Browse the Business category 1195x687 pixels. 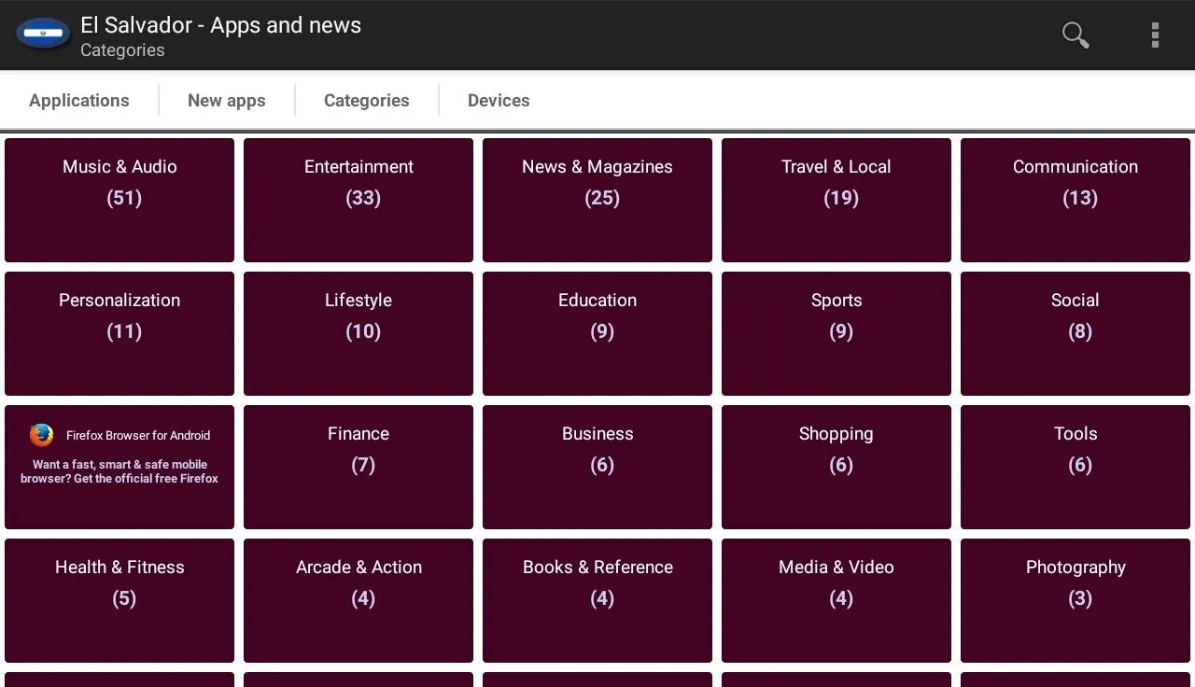597,468
